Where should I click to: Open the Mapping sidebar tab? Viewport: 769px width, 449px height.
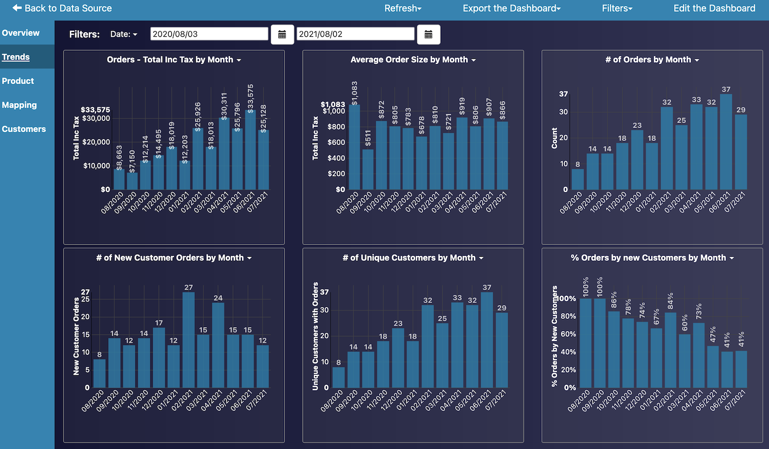[19, 105]
